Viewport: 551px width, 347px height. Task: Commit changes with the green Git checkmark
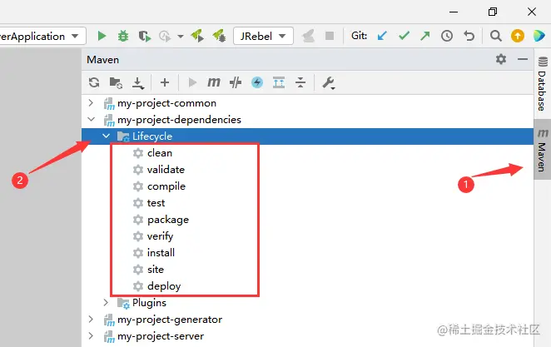pos(404,36)
